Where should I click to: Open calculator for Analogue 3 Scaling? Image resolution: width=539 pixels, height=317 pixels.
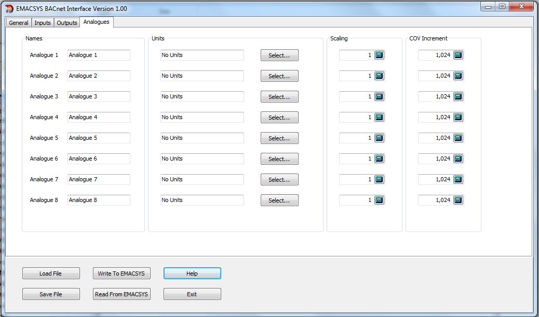point(379,97)
